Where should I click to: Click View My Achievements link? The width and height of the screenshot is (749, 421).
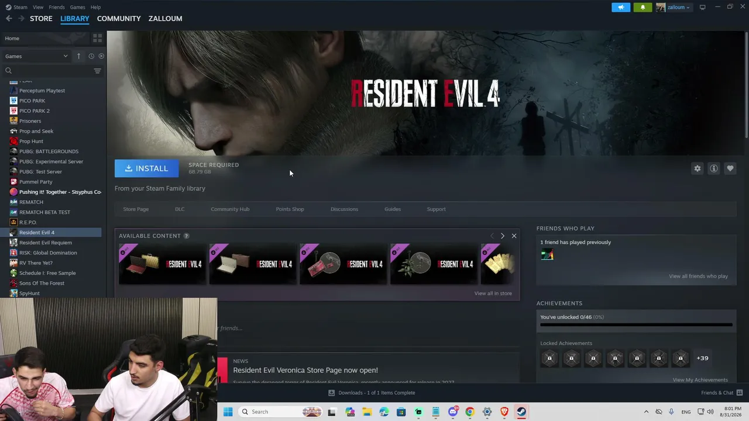[x=700, y=380]
